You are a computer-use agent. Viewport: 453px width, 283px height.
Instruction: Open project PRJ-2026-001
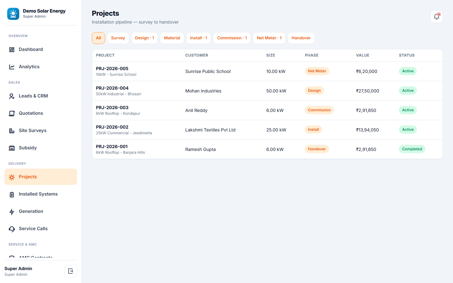point(267,149)
